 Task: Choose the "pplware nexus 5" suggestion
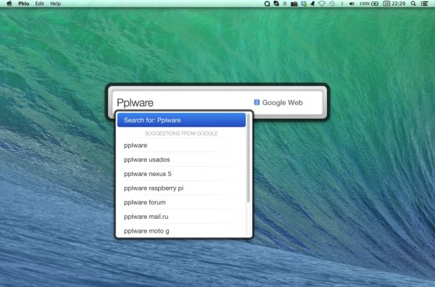[181, 174]
